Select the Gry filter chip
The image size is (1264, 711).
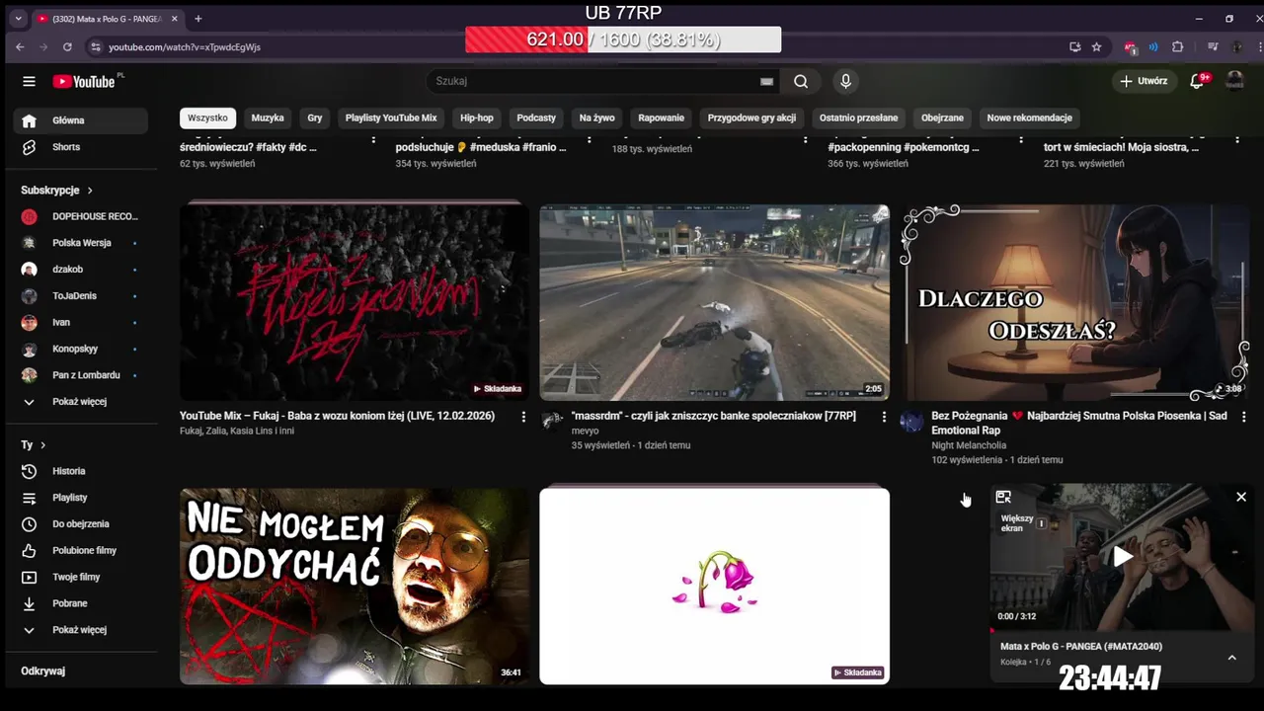315,118
